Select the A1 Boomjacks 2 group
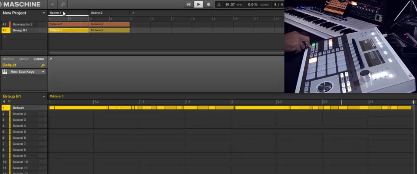The height and width of the screenshot is (174, 417). [23, 24]
